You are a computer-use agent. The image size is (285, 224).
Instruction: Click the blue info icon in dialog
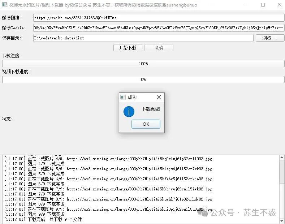pyautogui.click(x=129, y=112)
